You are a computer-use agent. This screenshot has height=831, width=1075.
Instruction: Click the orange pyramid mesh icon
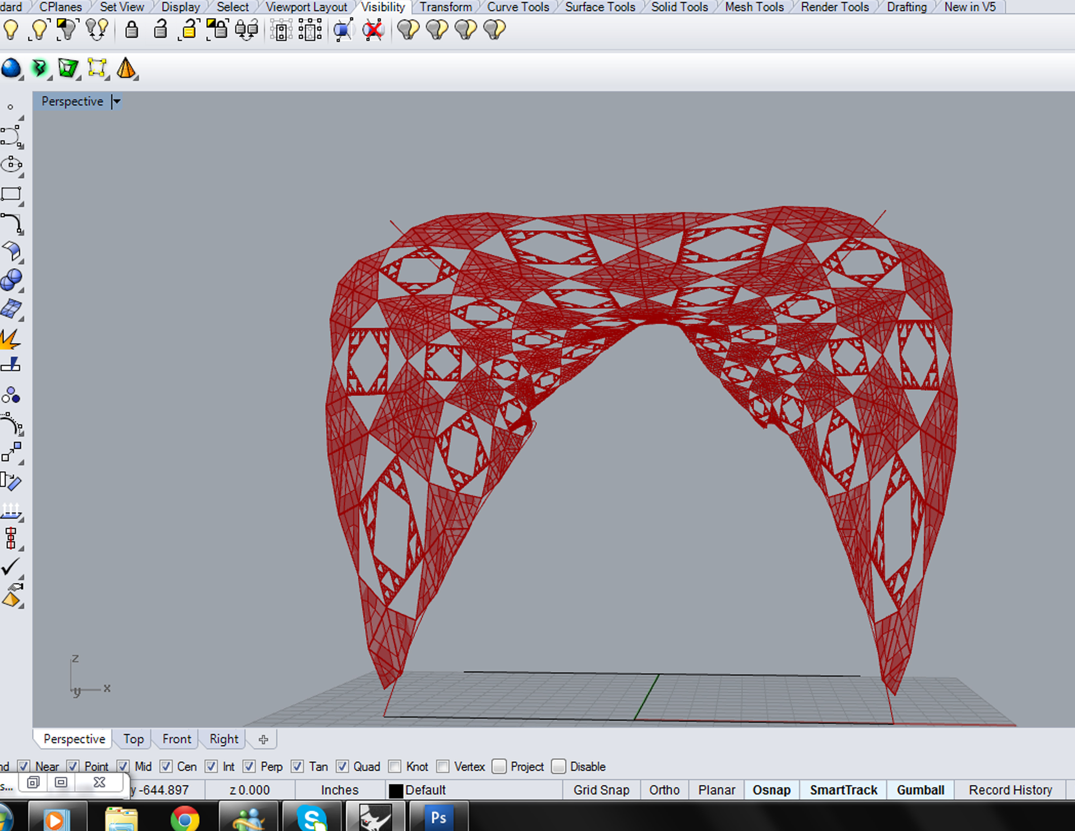(126, 68)
